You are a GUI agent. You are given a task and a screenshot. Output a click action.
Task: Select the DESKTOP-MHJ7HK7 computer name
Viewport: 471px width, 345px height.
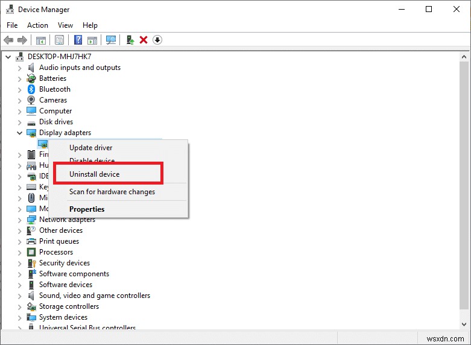[60, 57]
